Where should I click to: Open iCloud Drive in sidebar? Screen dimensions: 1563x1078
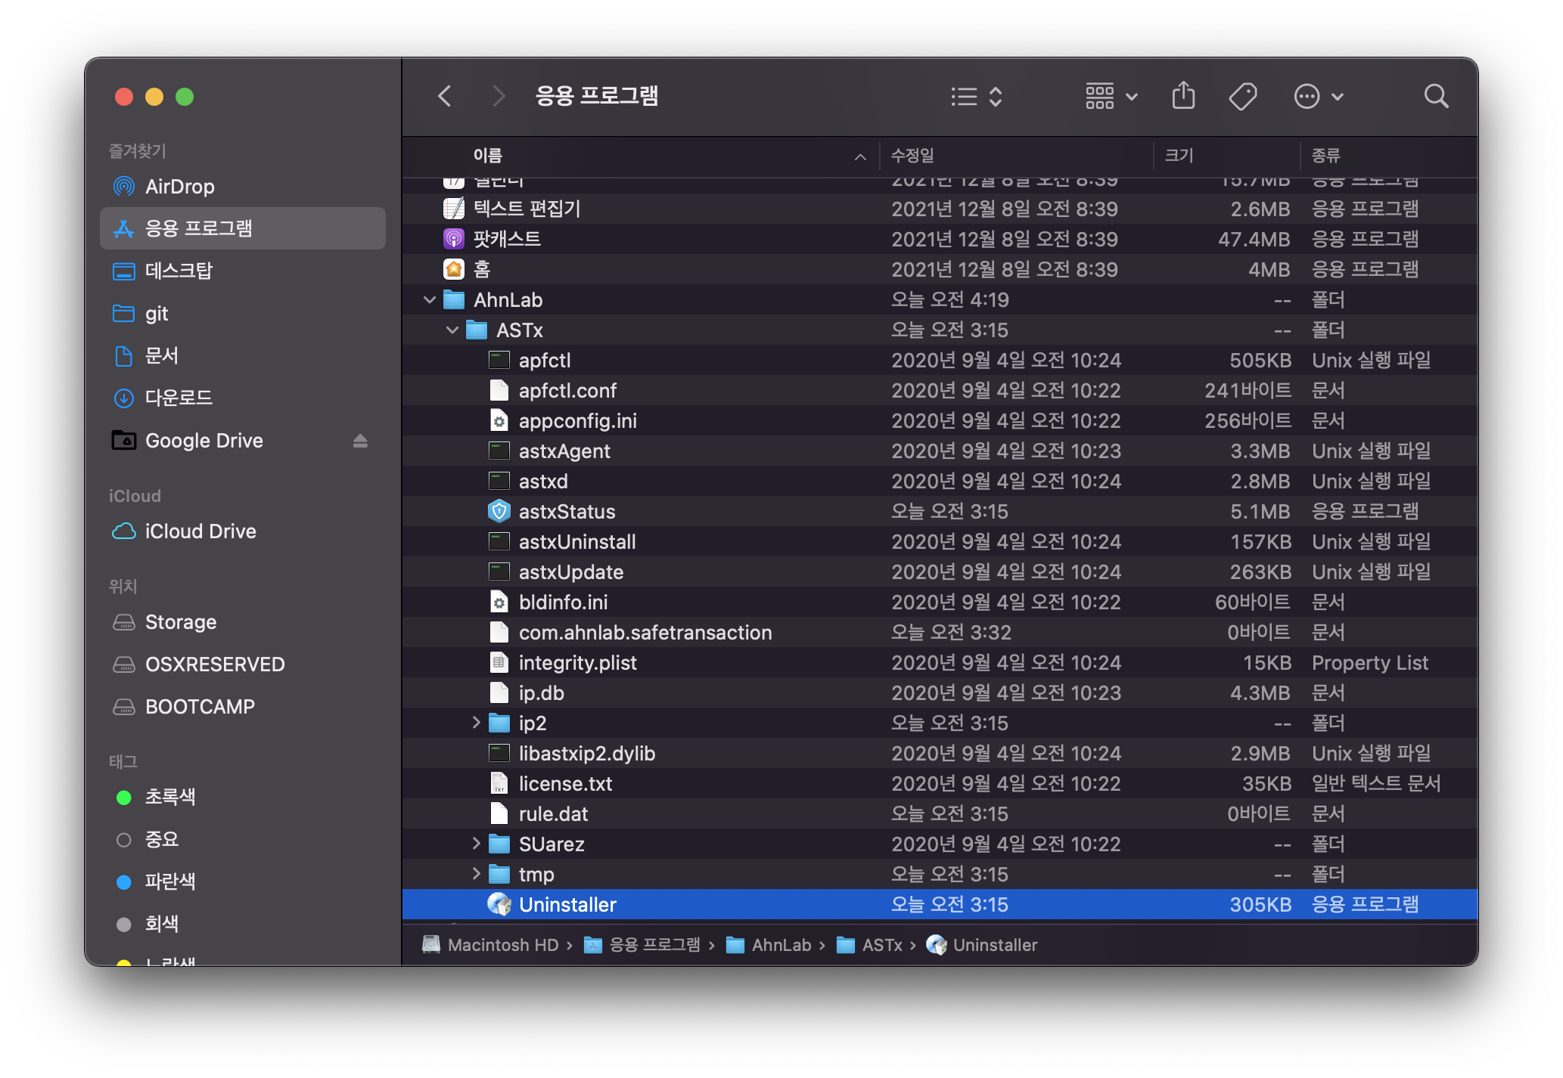pos(200,531)
